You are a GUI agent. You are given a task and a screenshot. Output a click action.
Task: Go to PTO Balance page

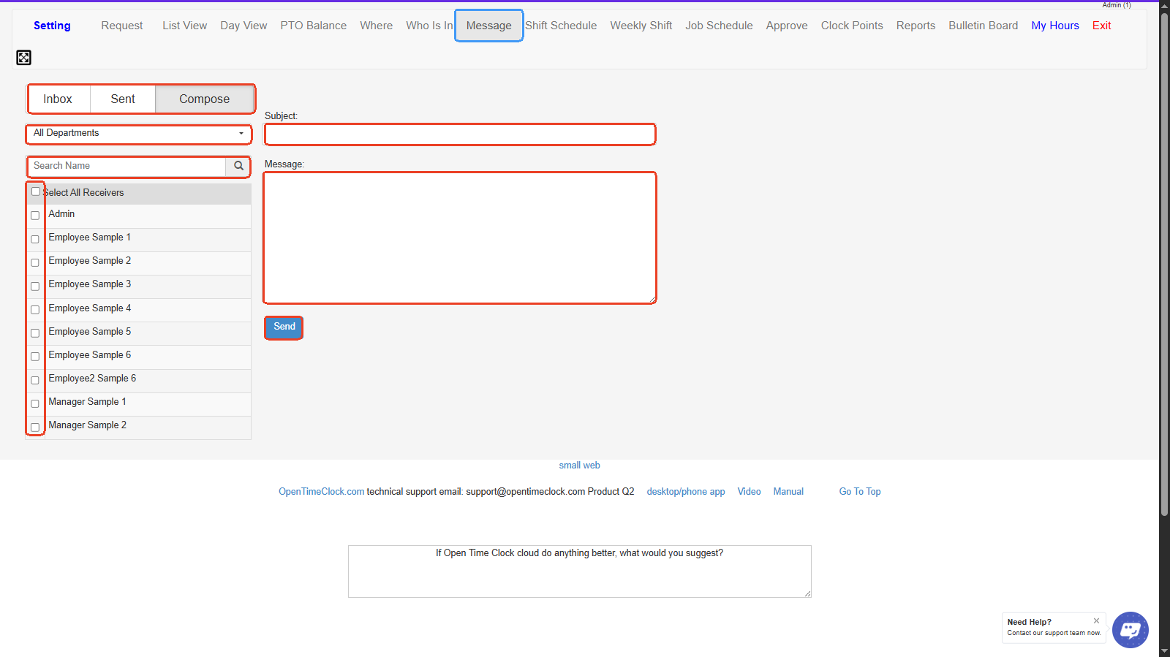pos(313,26)
